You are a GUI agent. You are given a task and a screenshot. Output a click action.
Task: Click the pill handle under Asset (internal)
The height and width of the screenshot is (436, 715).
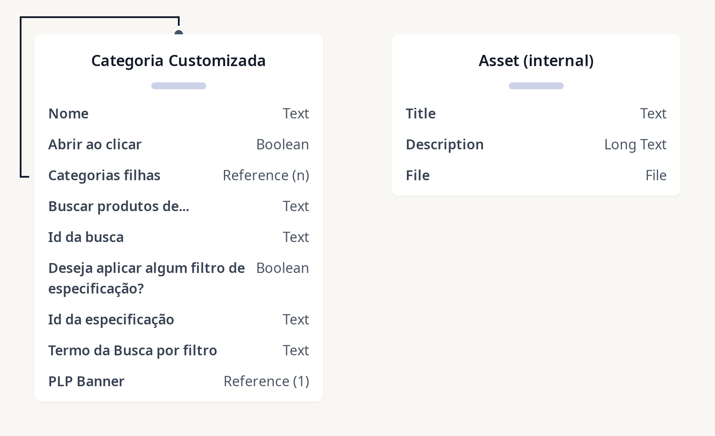coord(536,86)
